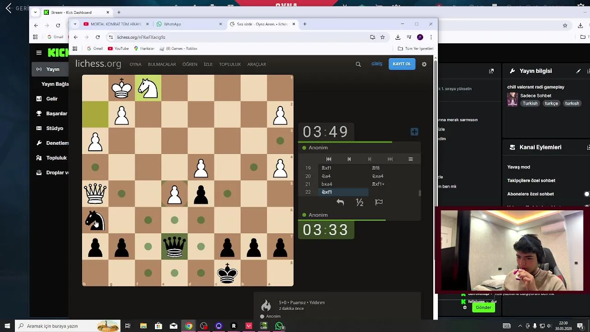Switch to the Stream - Kick Dashboard tab
Viewport: 590px width, 332px height.
[77, 12]
